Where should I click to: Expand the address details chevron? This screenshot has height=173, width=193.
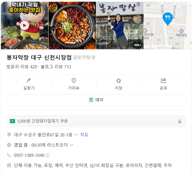[76, 135]
